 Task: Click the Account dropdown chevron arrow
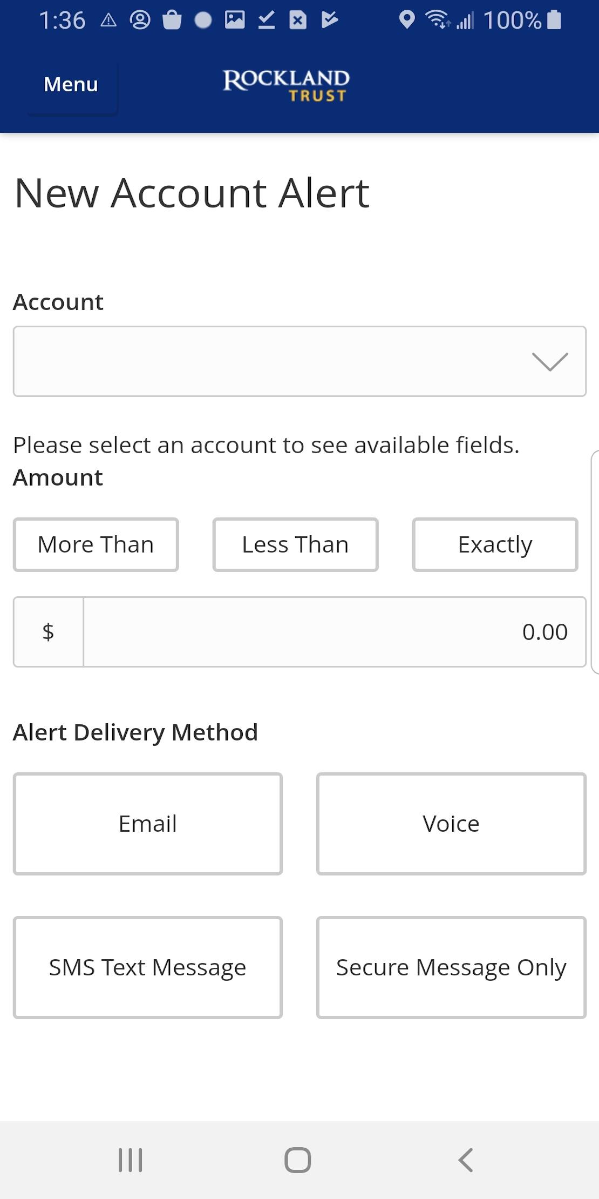(549, 361)
